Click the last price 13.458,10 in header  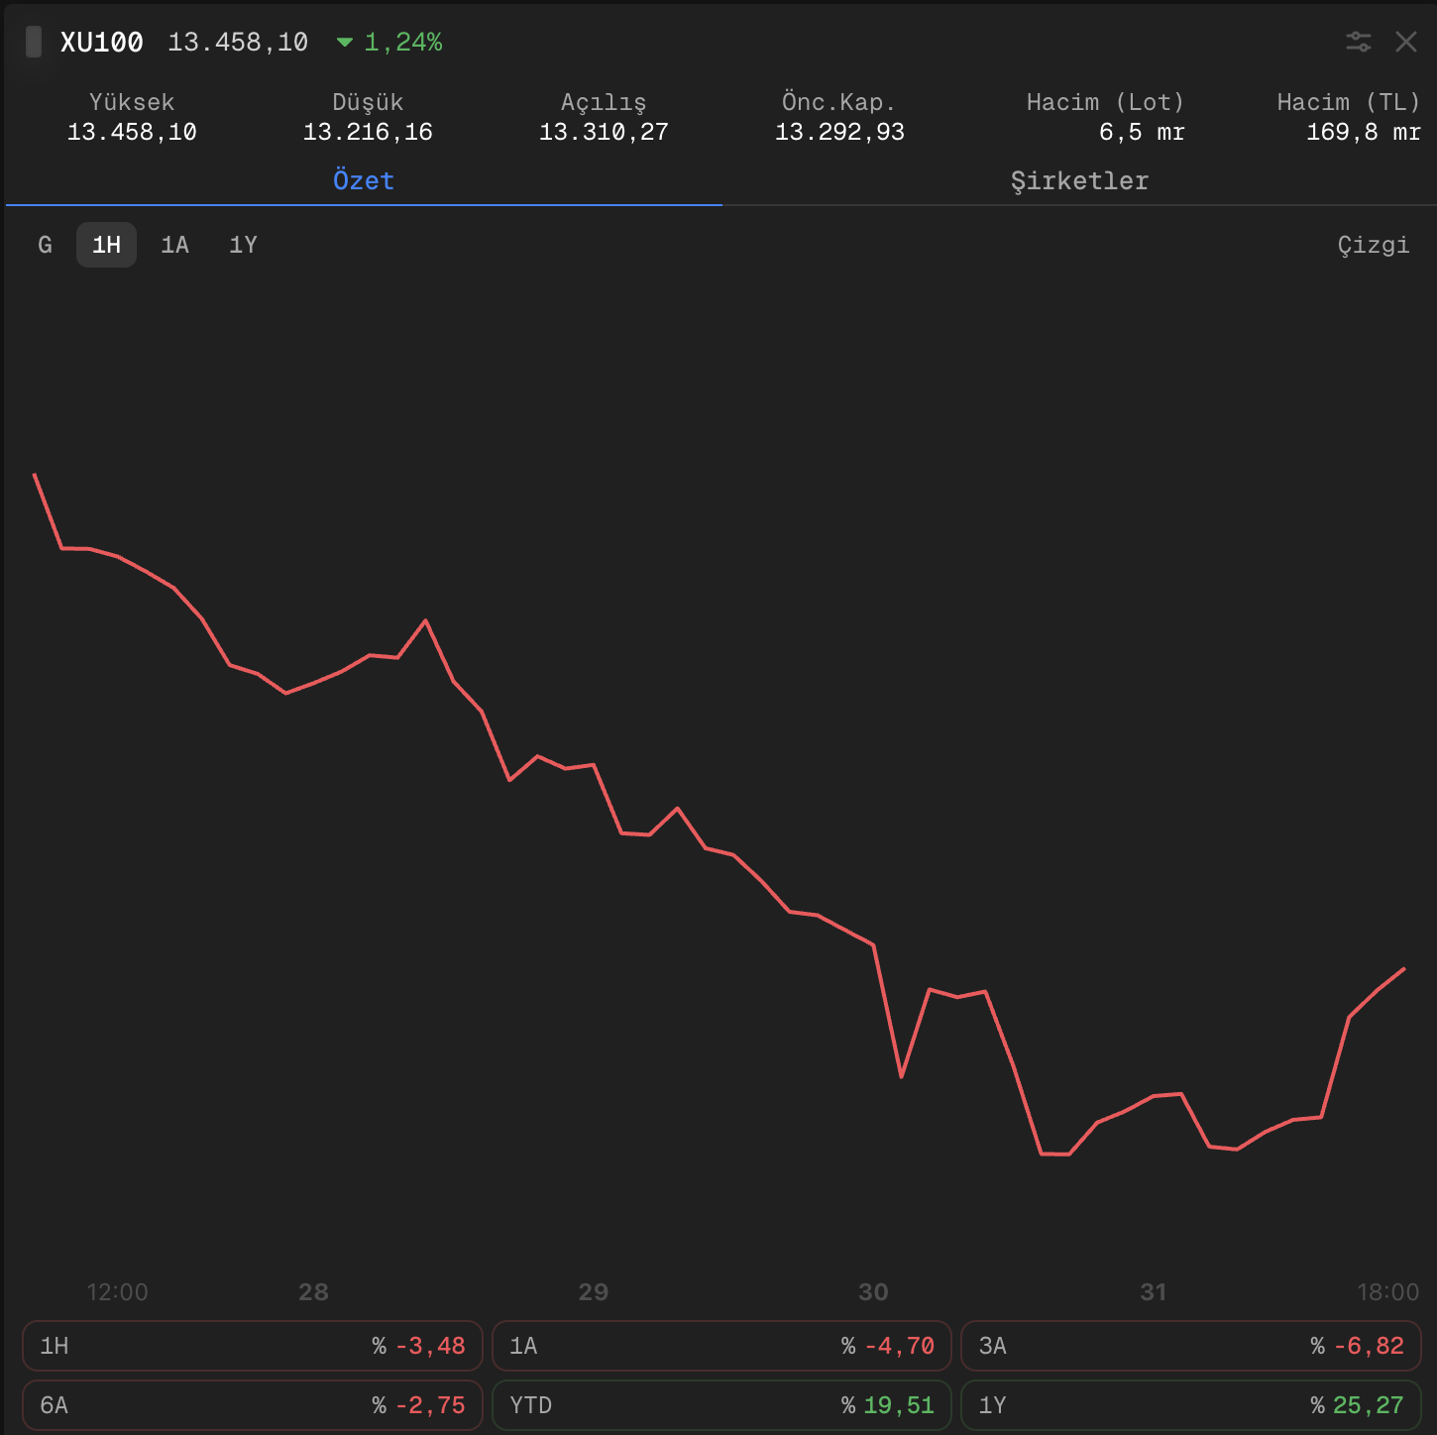coord(238,42)
